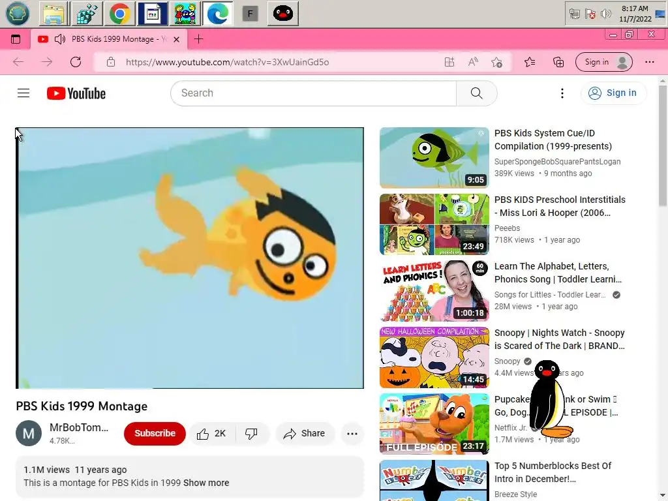Launch Google Chrome from the taskbar
Screen dimensions: 668x501
pos(120,14)
